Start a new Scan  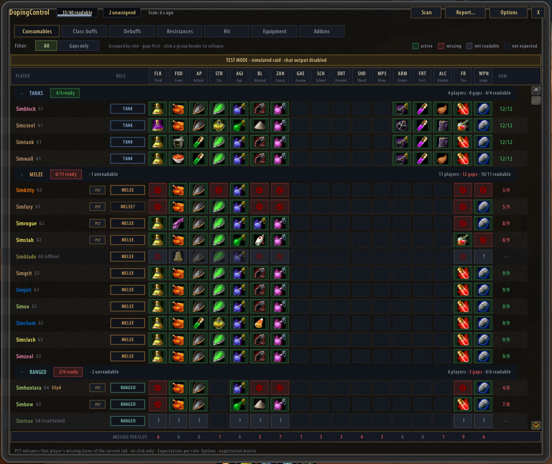pos(426,12)
